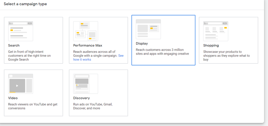268x126 pixels.
Task: Choose the Performance Max title text
Action: 88,45
